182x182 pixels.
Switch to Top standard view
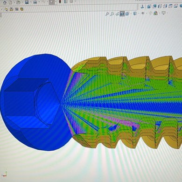tap(170, 6)
